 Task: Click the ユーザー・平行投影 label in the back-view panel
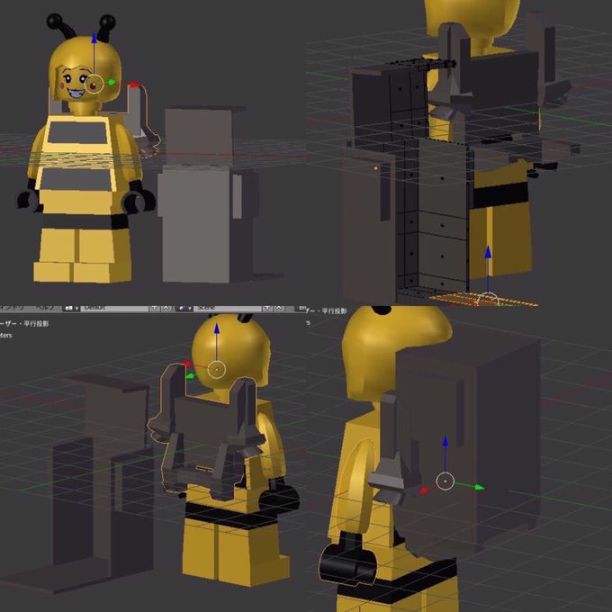tap(24, 324)
